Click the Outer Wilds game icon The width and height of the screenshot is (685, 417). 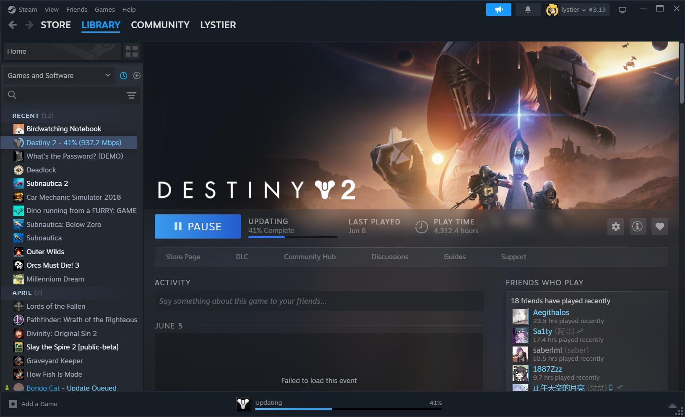coord(18,252)
